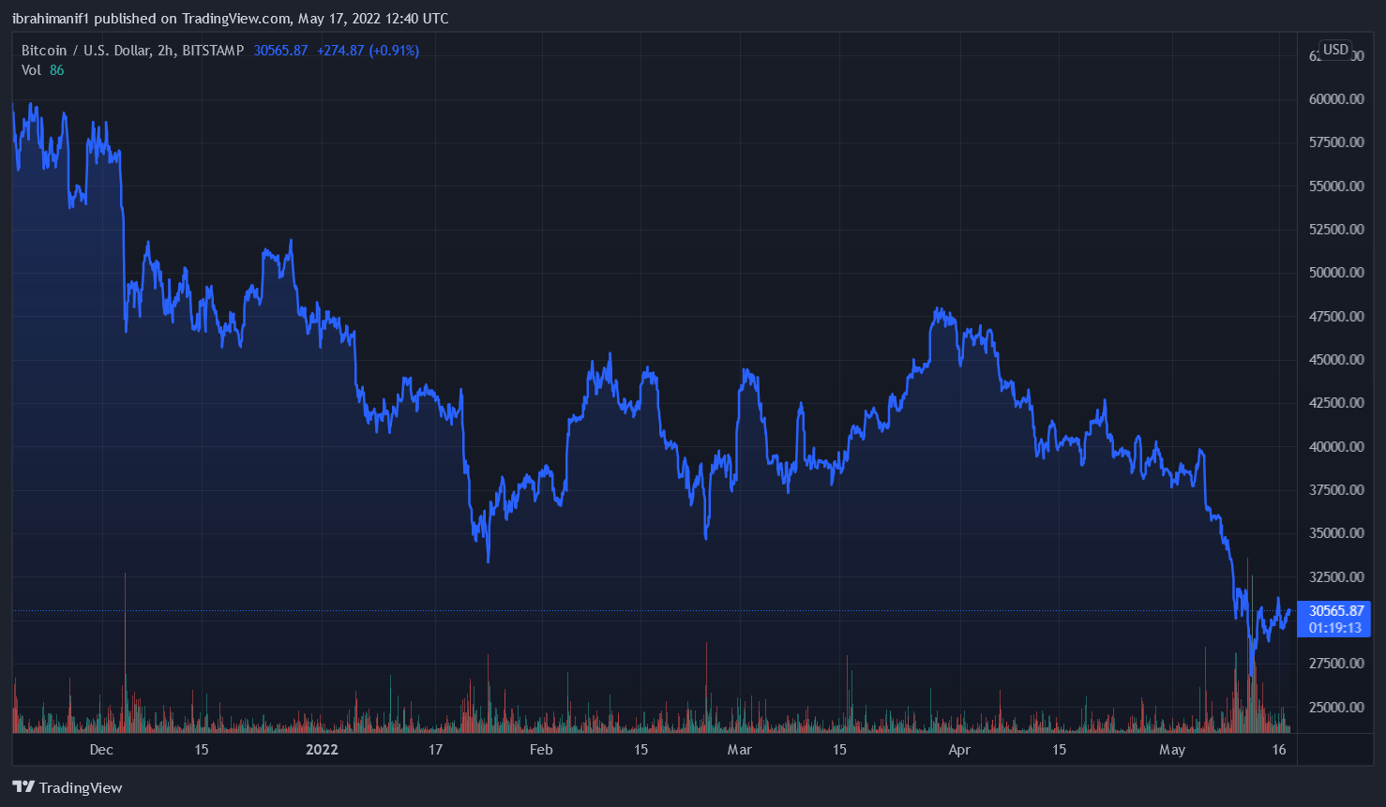Click the +274.87 (+0.91%) price change text
1386x807 pixels.
coord(368,51)
